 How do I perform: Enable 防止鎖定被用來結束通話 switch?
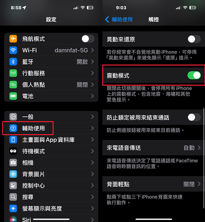click(x=194, y=117)
